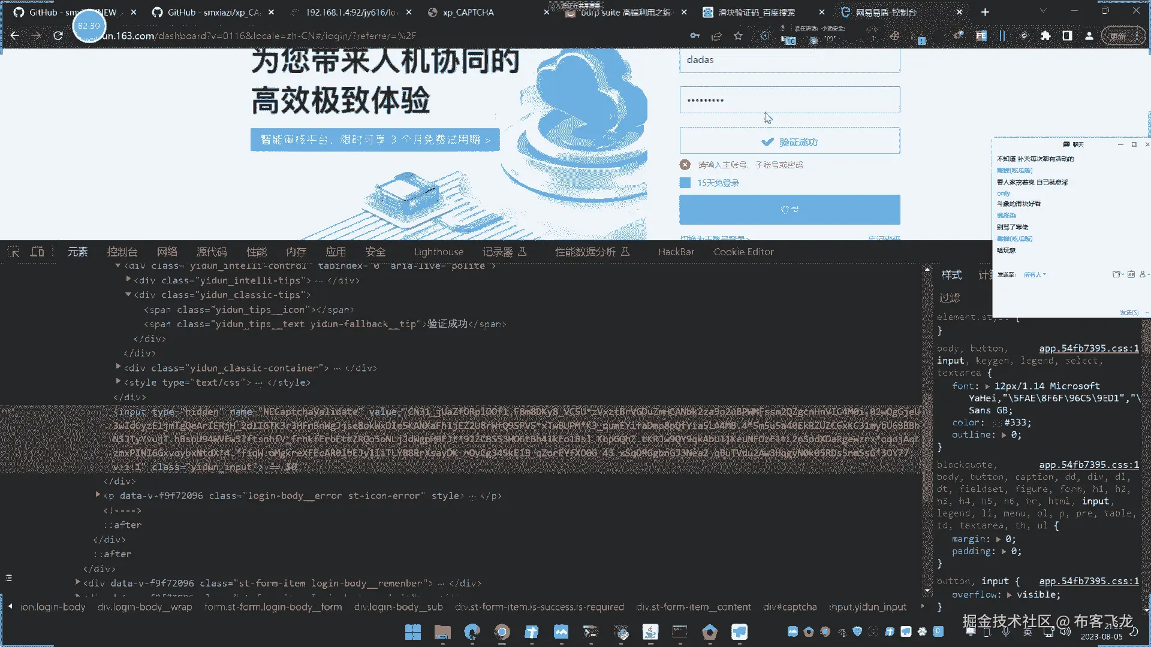Open Windows Start menu
This screenshot has height=647, width=1151.
pos(412,632)
